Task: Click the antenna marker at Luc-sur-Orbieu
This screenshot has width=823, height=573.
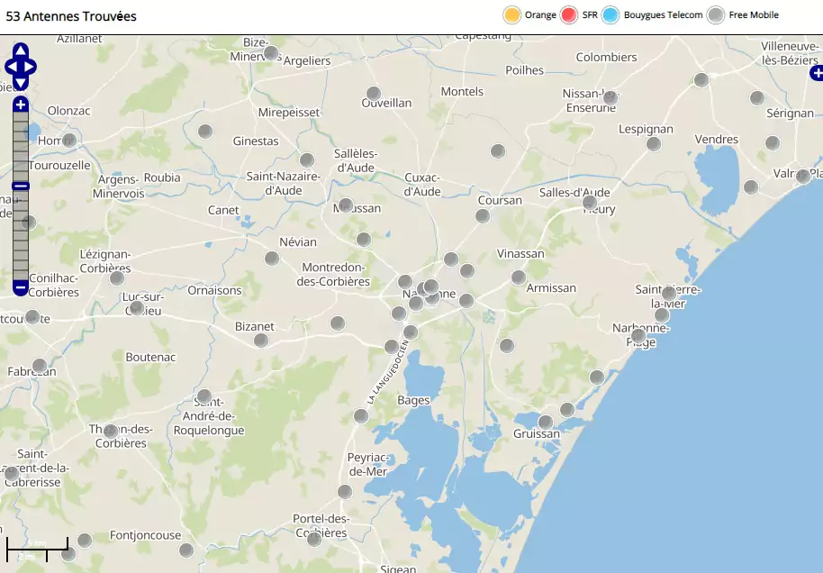Action: pyautogui.click(x=137, y=308)
